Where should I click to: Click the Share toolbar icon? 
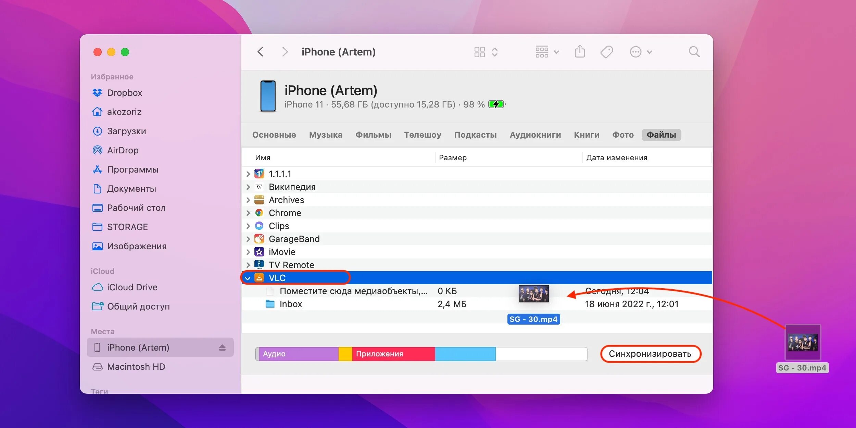click(x=580, y=52)
